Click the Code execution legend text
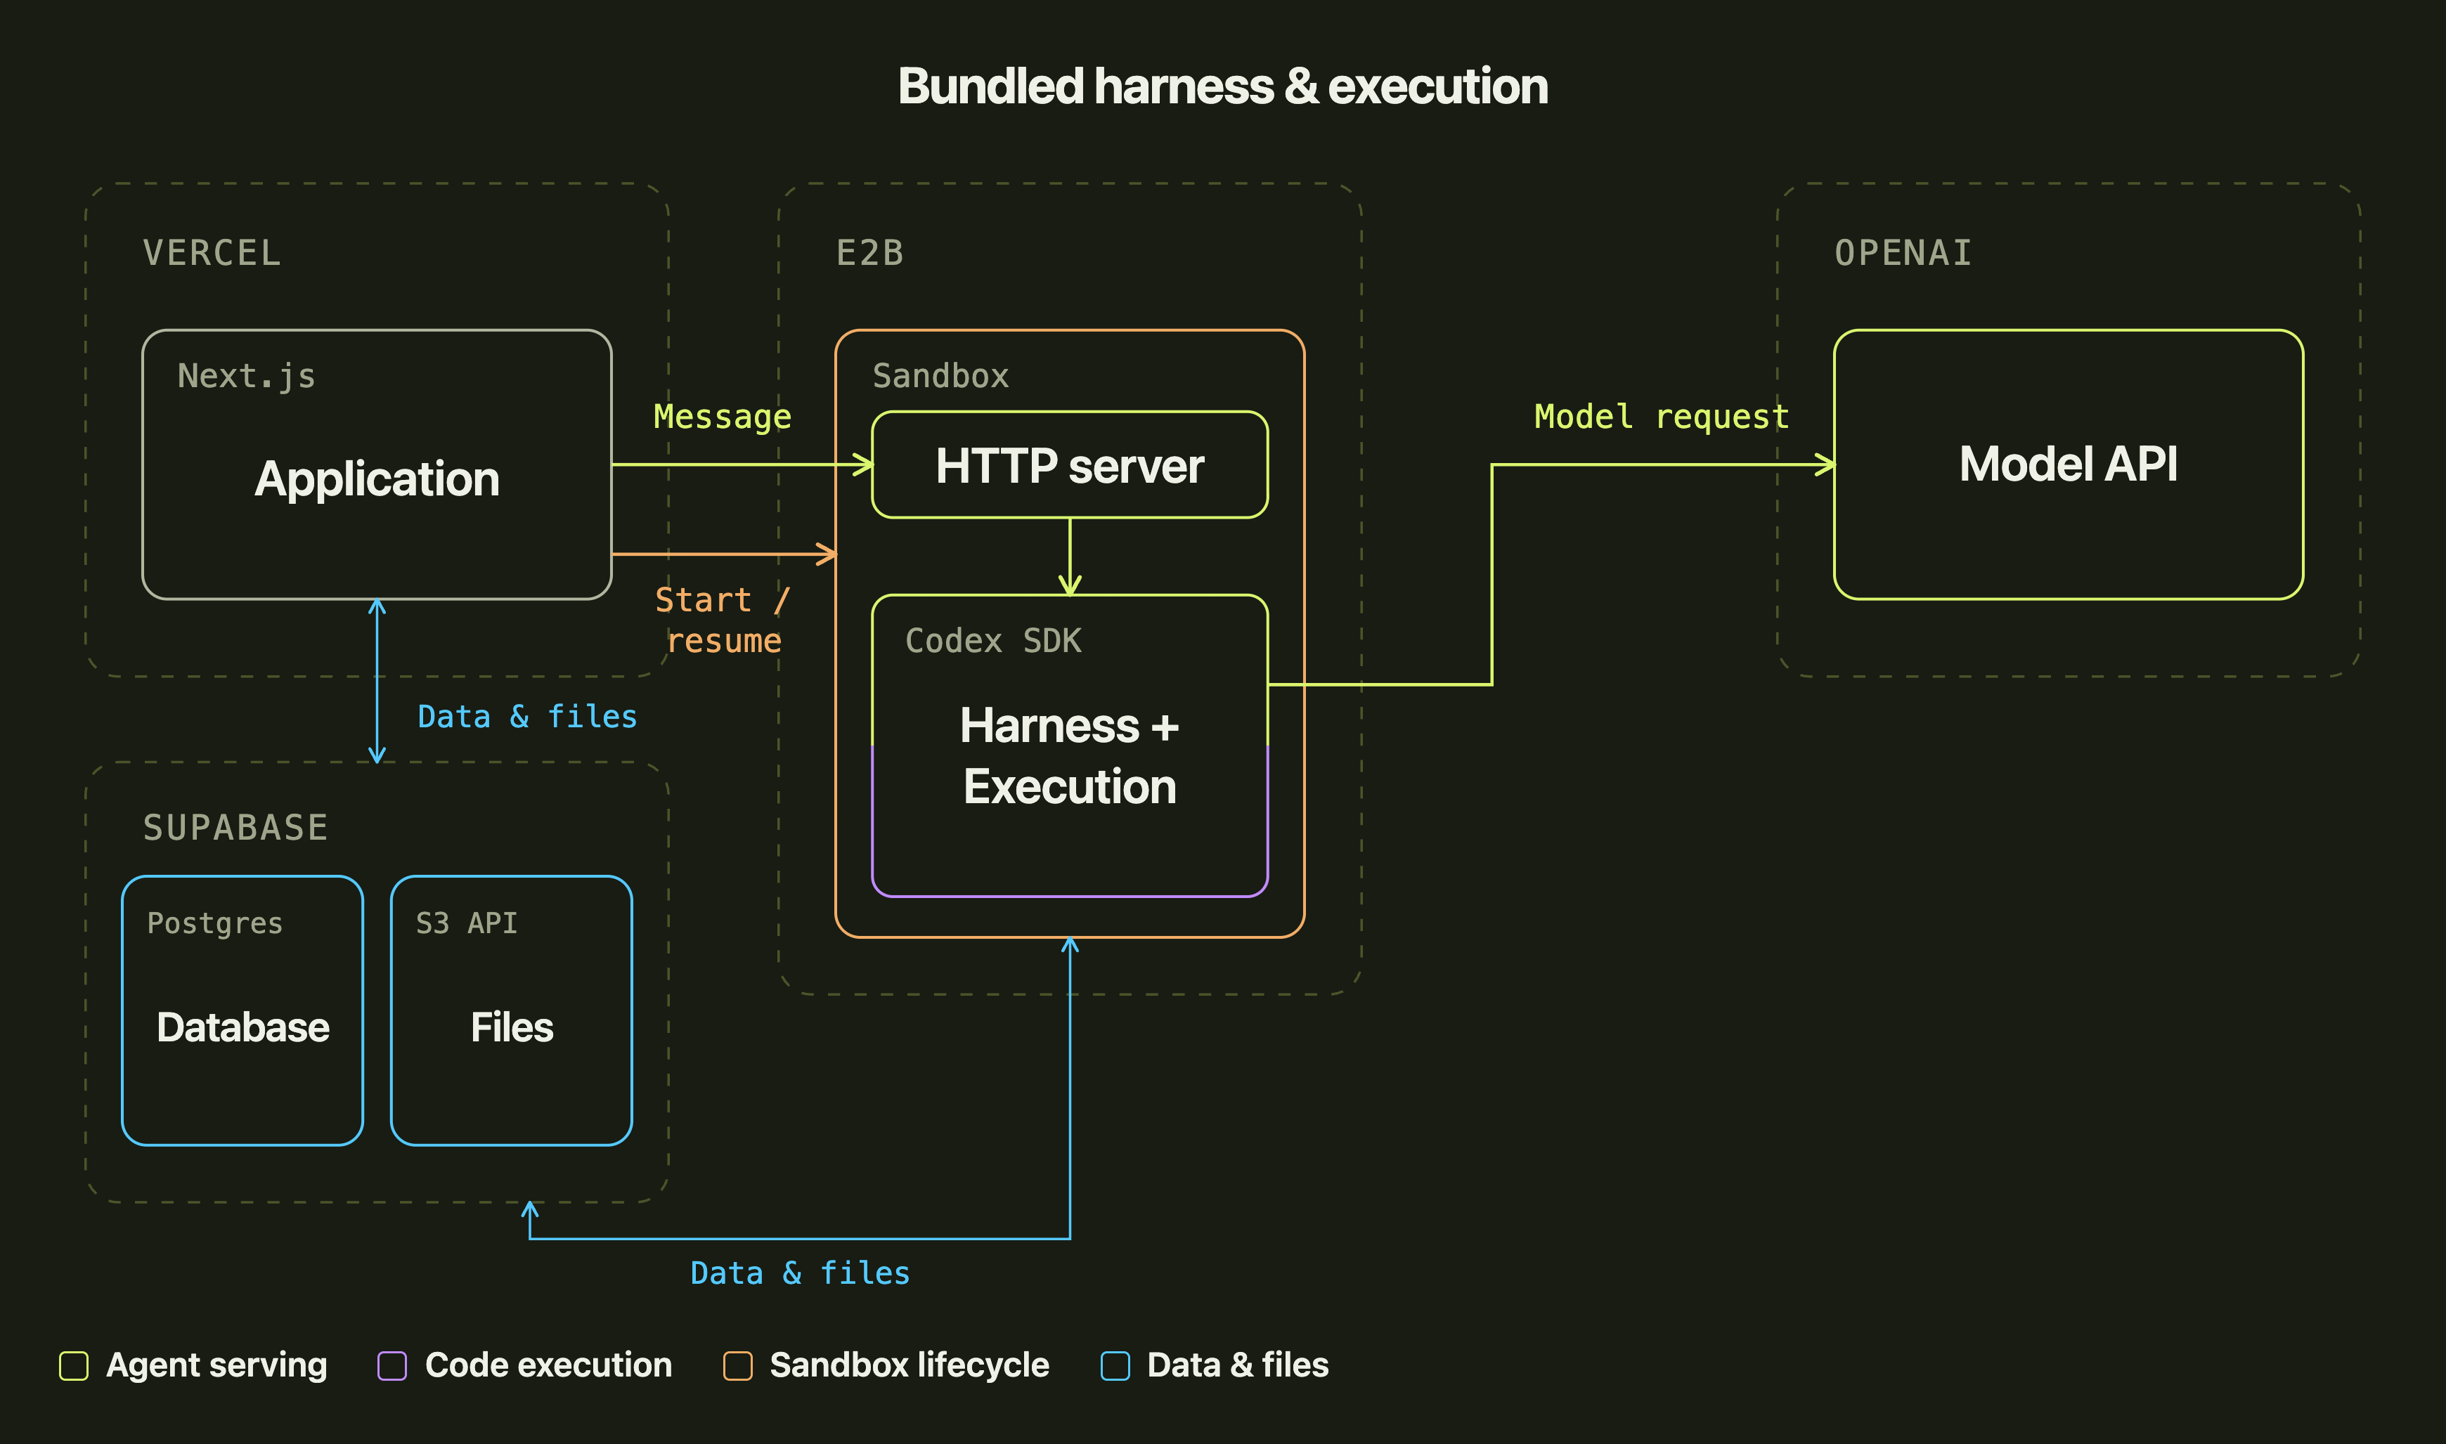The width and height of the screenshot is (2446, 1444). [x=548, y=1365]
